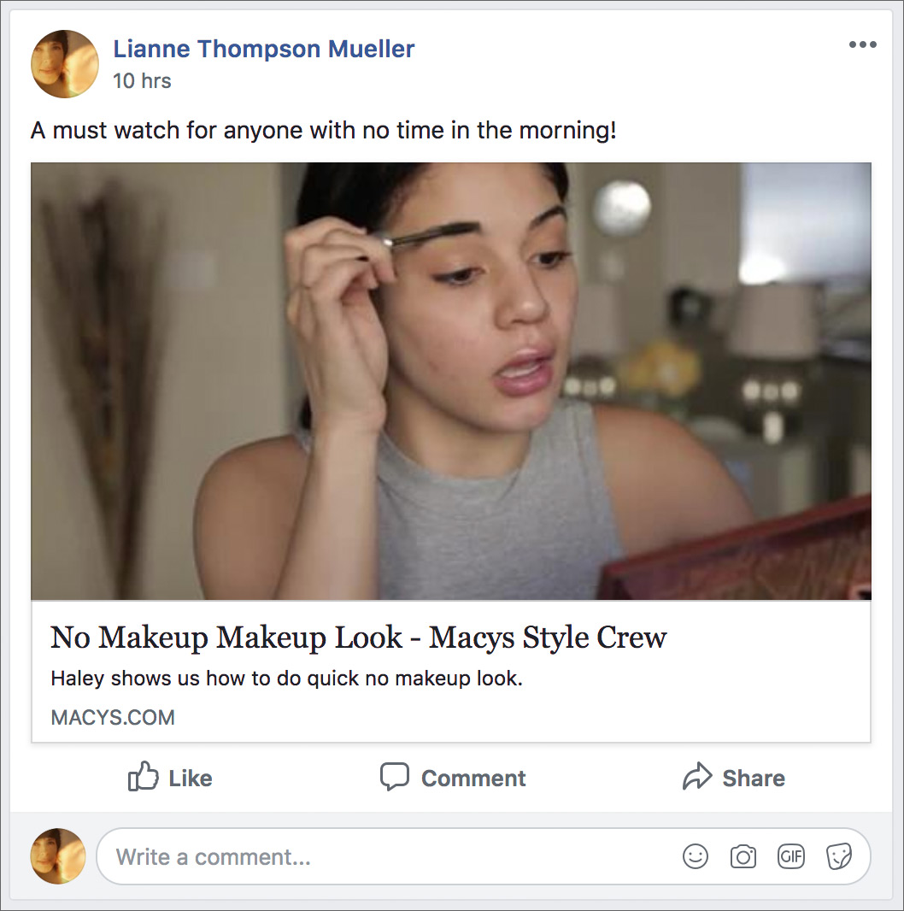The image size is (904, 911).
Task: Insert an emoji using the smiley icon
Action: tap(696, 856)
